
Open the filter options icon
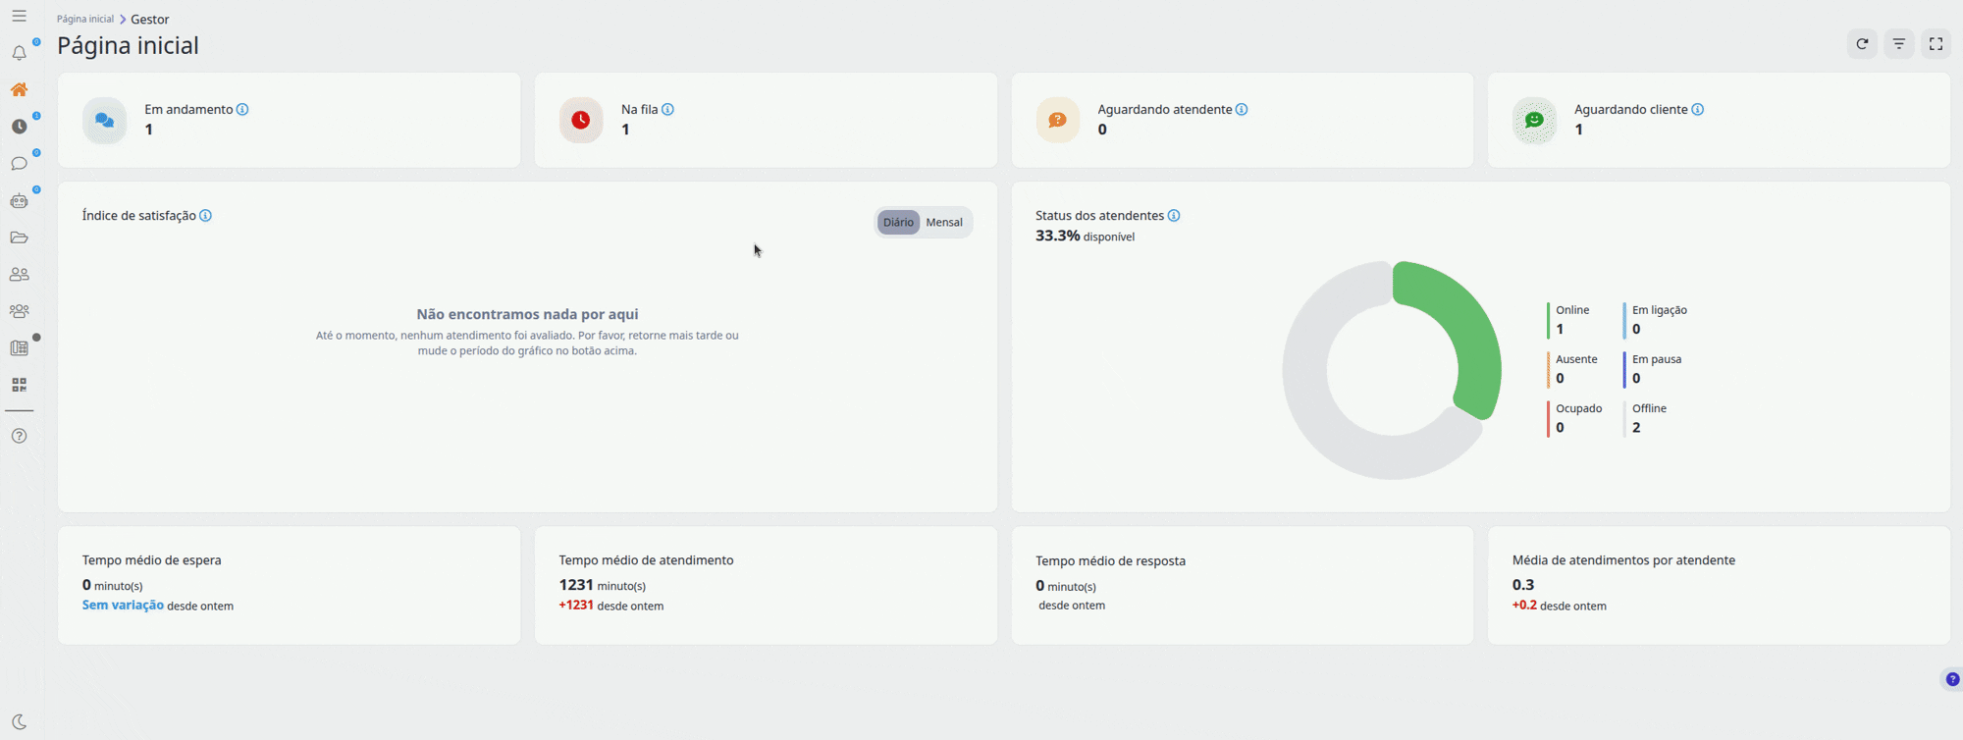1899,44
